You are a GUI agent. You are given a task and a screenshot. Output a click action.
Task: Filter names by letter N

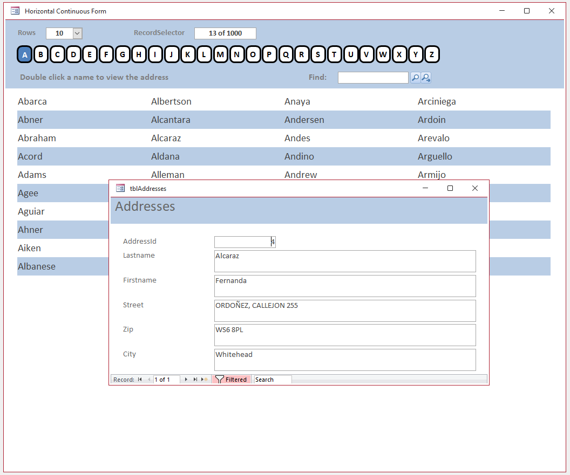click(x=236, y=54)
